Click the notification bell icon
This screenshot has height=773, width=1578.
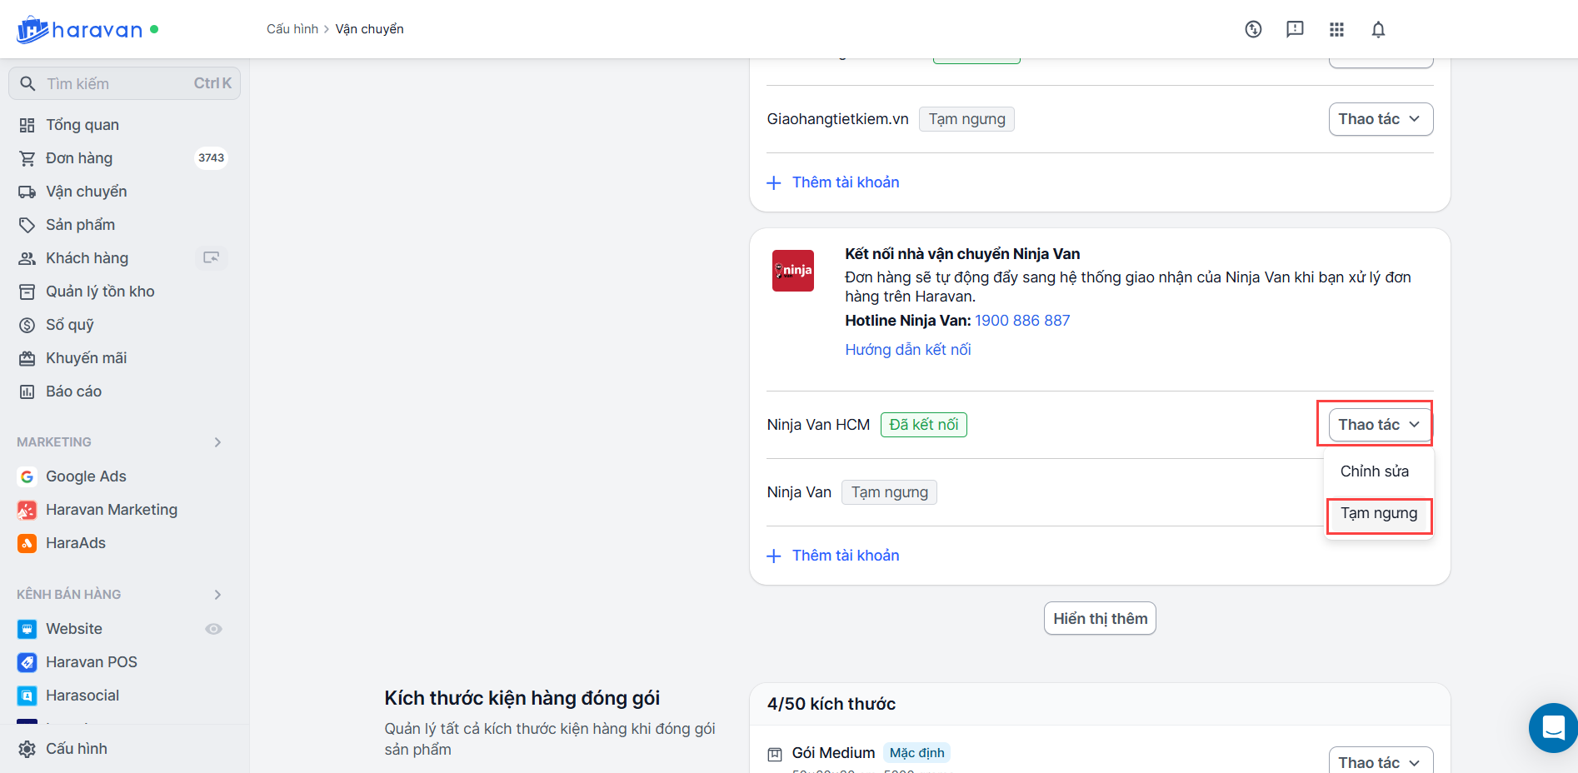click(1378, 30)
